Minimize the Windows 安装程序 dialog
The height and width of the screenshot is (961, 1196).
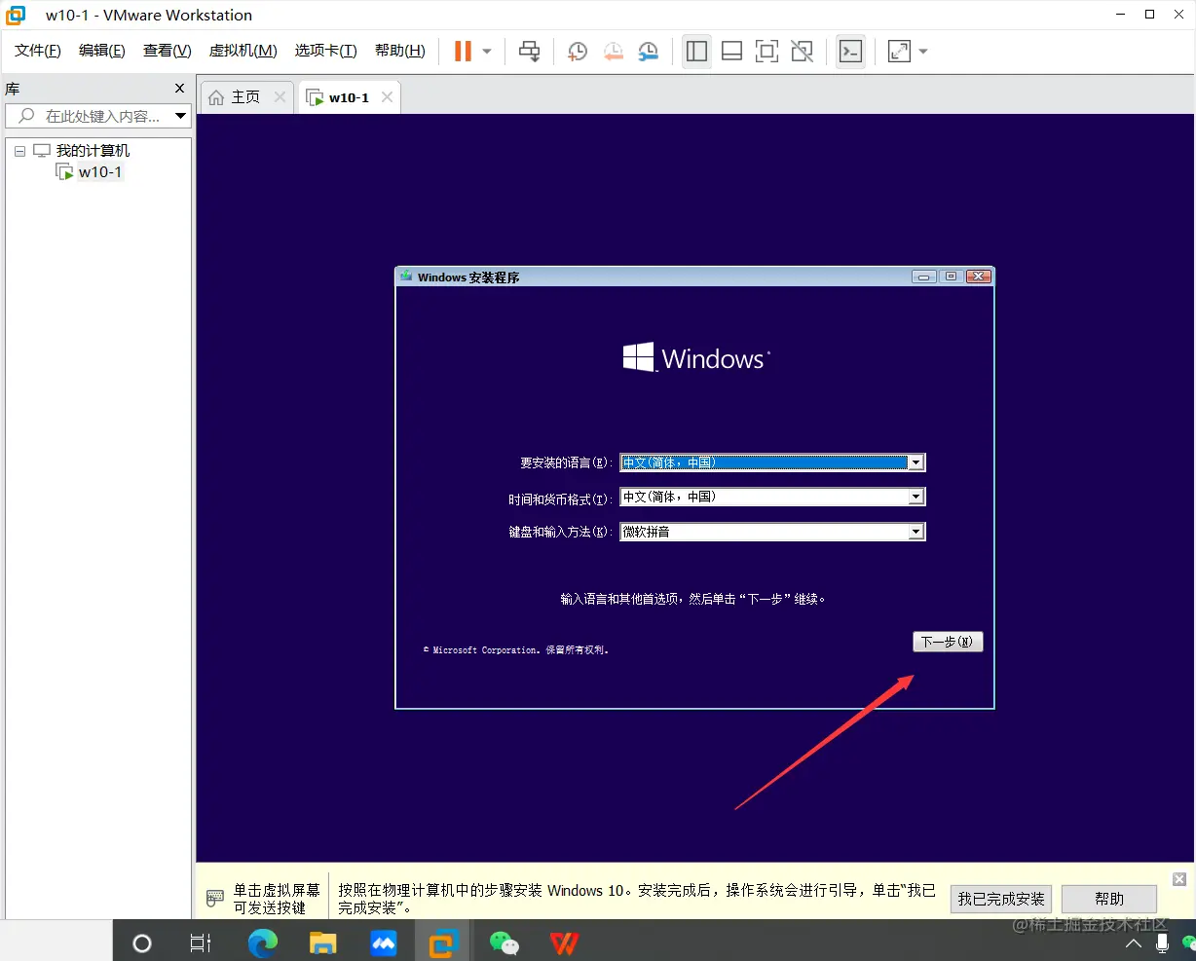point(924,277)
